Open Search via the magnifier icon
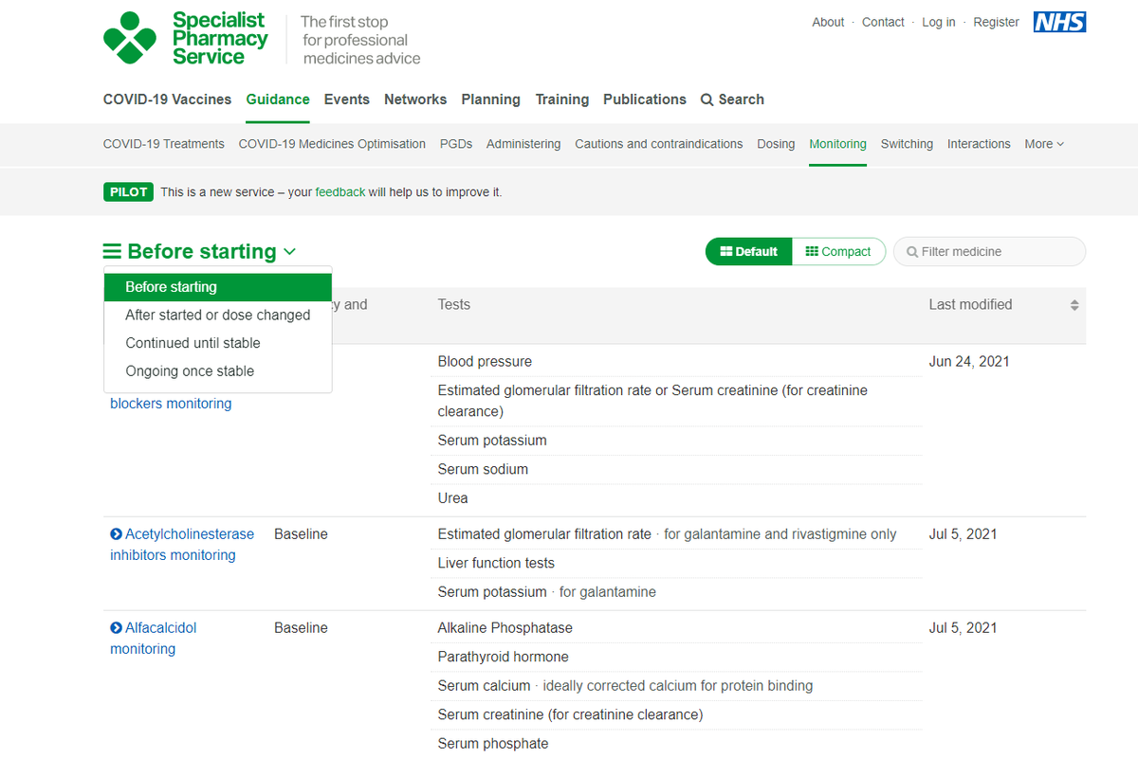 point(707,99)
